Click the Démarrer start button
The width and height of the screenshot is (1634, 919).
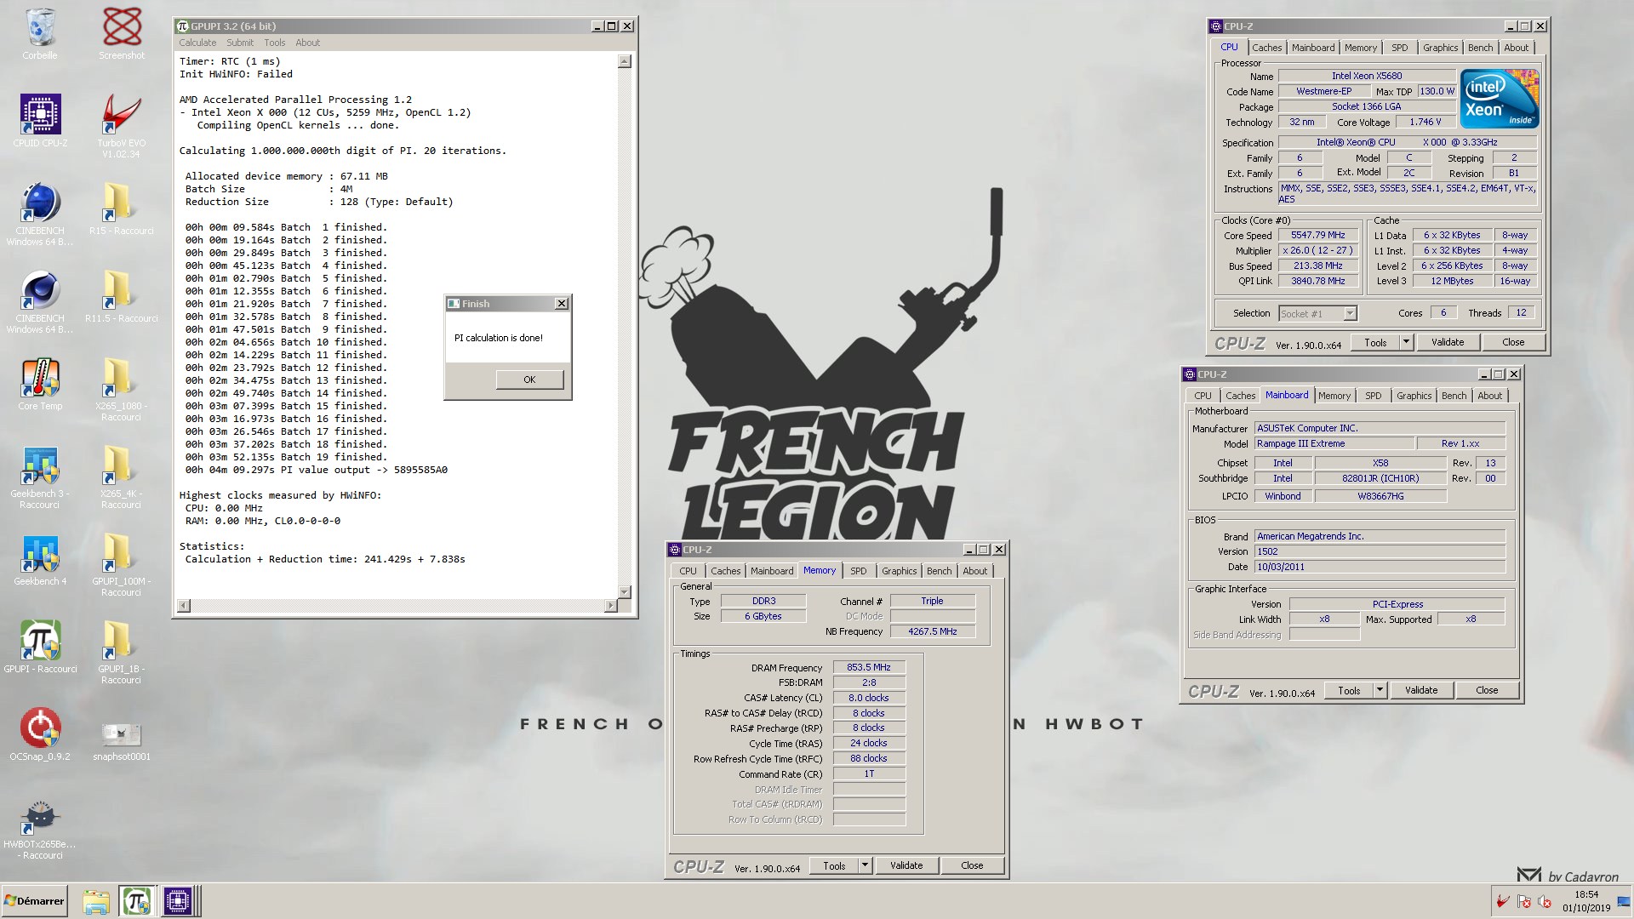(x=34, y=901)
